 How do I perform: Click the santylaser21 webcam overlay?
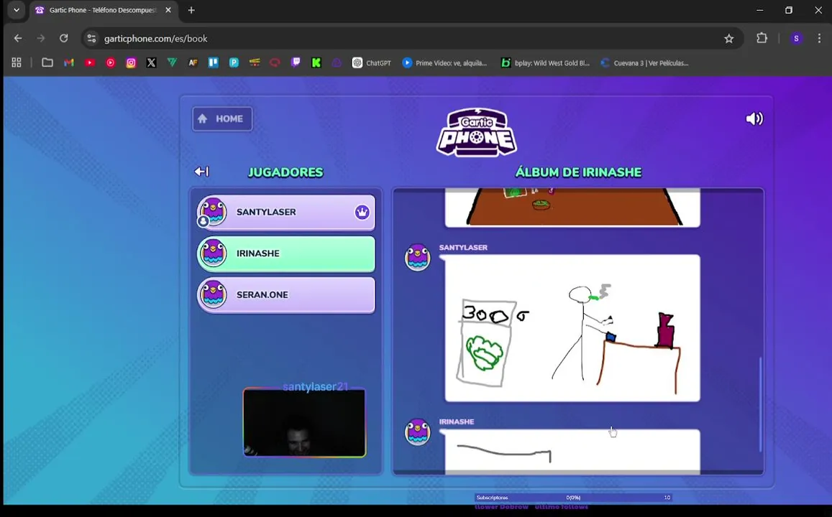tap(304, 422)
